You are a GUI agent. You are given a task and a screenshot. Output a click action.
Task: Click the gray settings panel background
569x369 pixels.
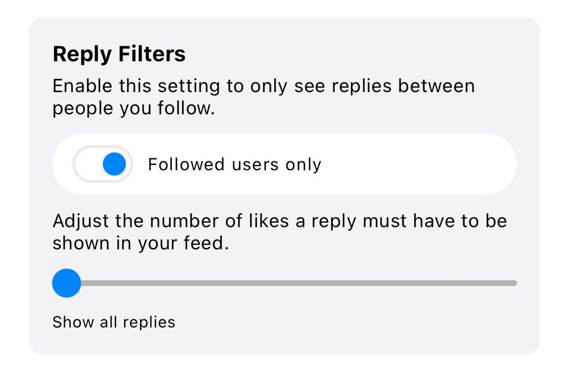point(284,341)
